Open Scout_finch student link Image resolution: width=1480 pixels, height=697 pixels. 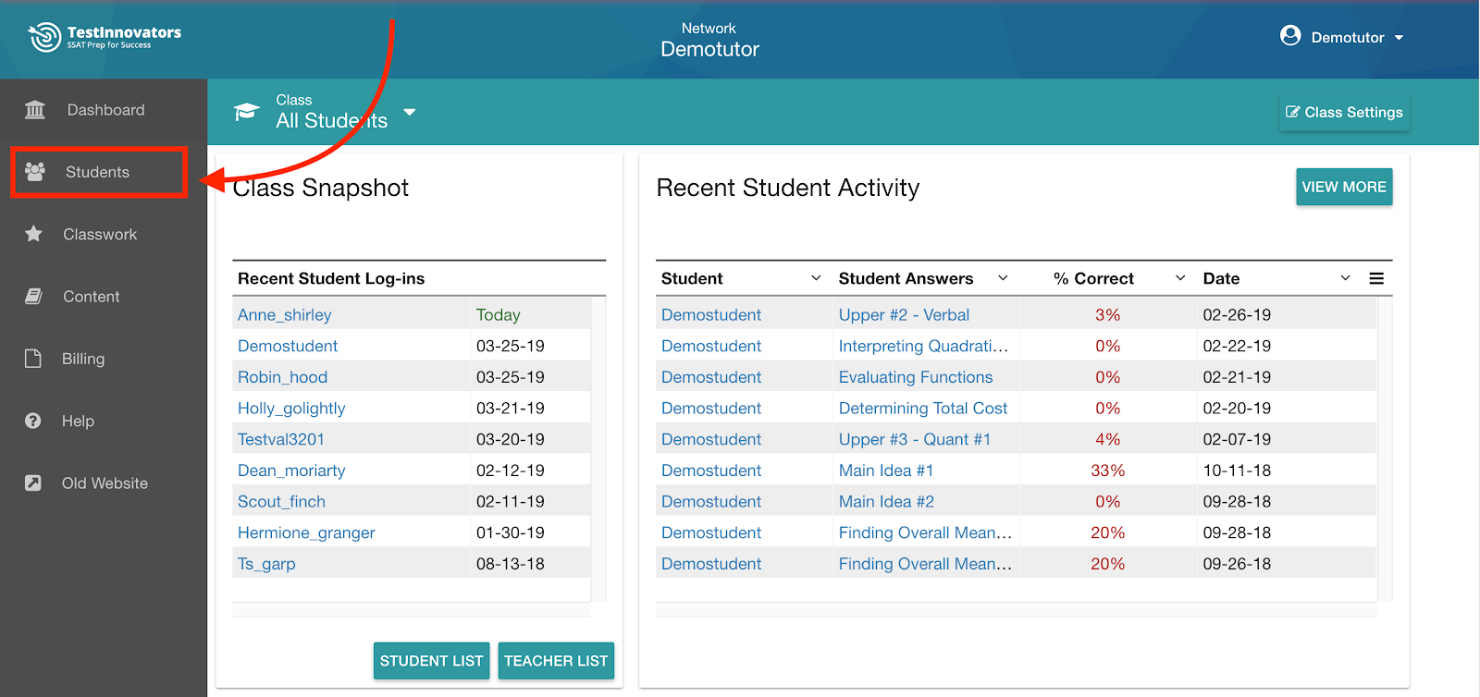(x=281, y=502)
